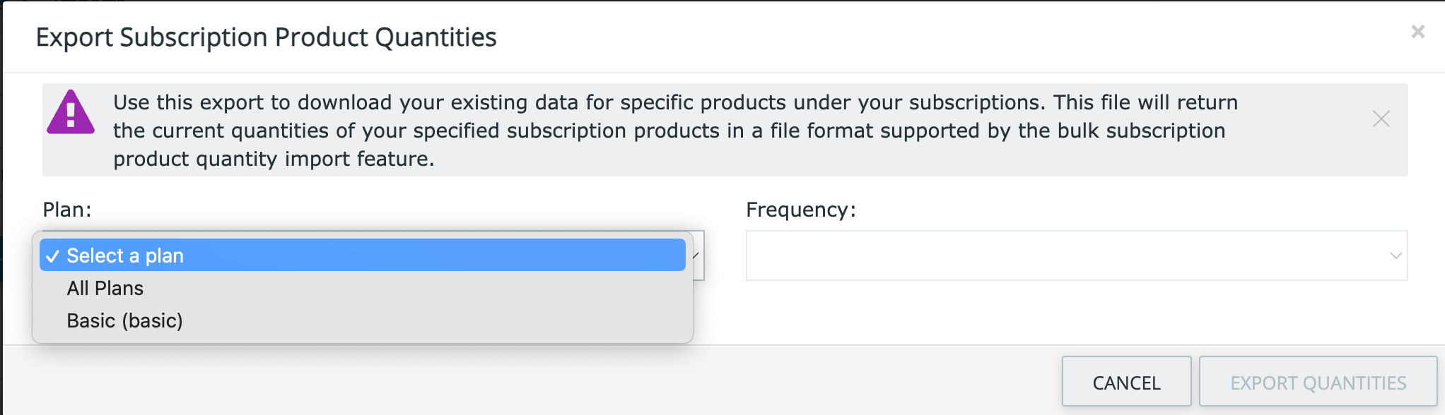
Task: Pick the highlighted Select a plan option
Action: [363, 255]
